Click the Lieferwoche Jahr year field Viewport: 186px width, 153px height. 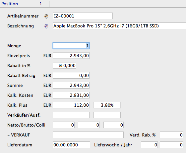coord(171,145)
